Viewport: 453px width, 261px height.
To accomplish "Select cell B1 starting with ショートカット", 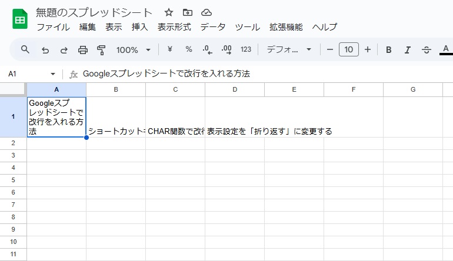I will [116, 117].
